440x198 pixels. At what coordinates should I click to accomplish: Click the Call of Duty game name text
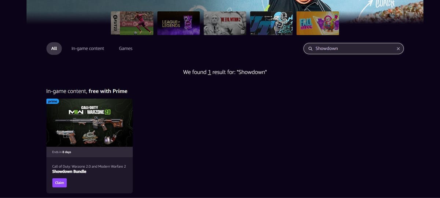tap(89, 166)
